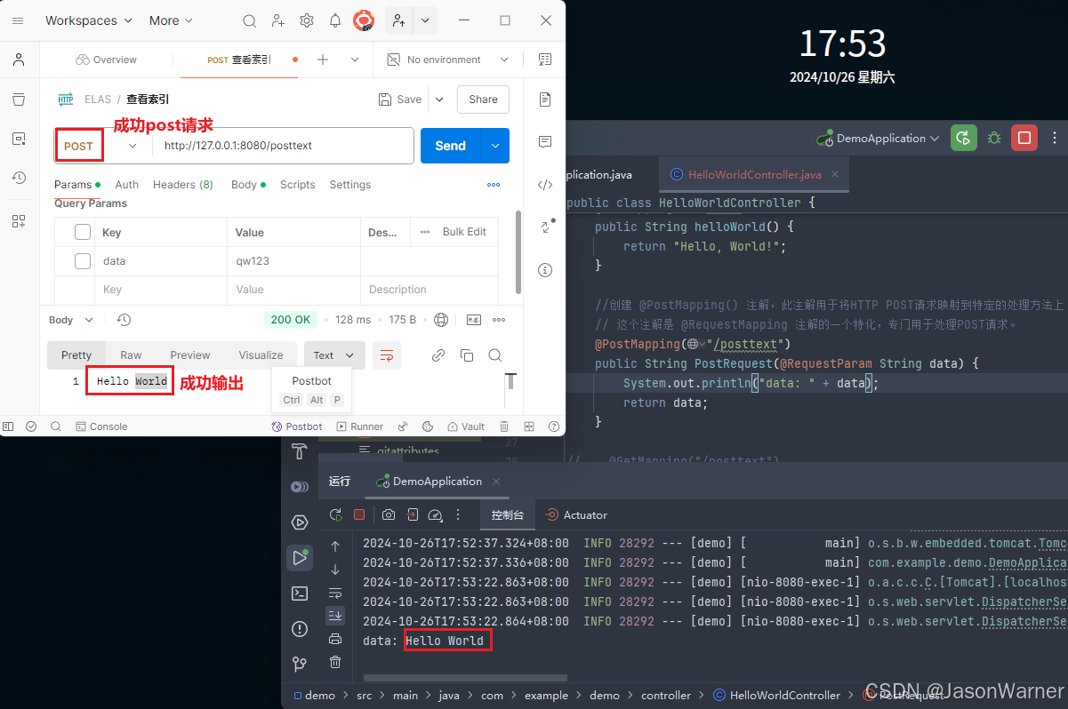1068x709 pixels.
Task: Rerun DemoApplication via the green run icon
Action: click(x=336, y=514)
